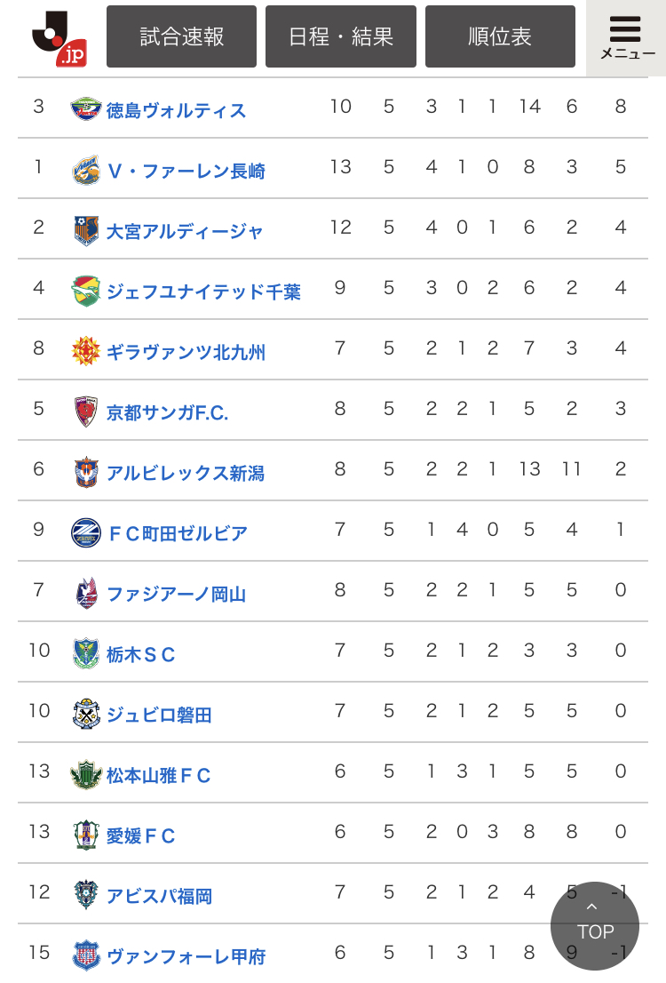Open the 日程・結果 tab
Screen dimensions: 666x983
(x=341, y=36)
